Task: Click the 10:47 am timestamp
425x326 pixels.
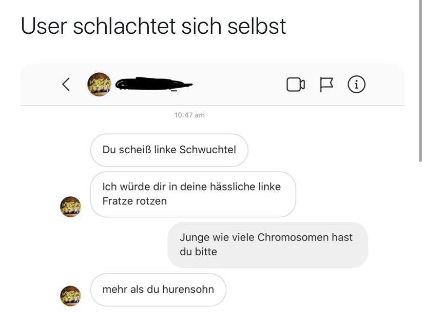Action: point(189,115)
